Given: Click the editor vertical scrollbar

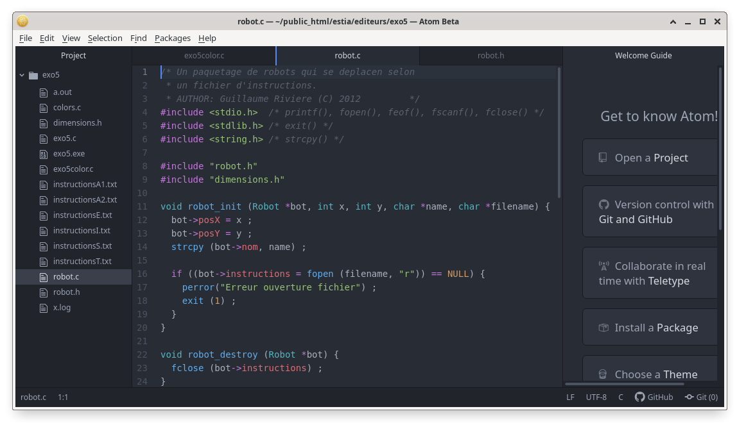Looking at the screenshot, I should click(559, 133).
